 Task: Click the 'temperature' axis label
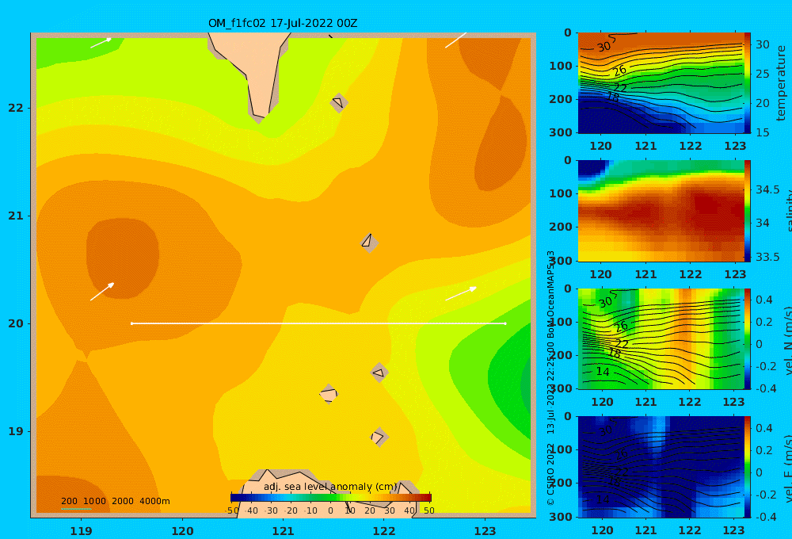pyautogui.click(x=781, y=83)
